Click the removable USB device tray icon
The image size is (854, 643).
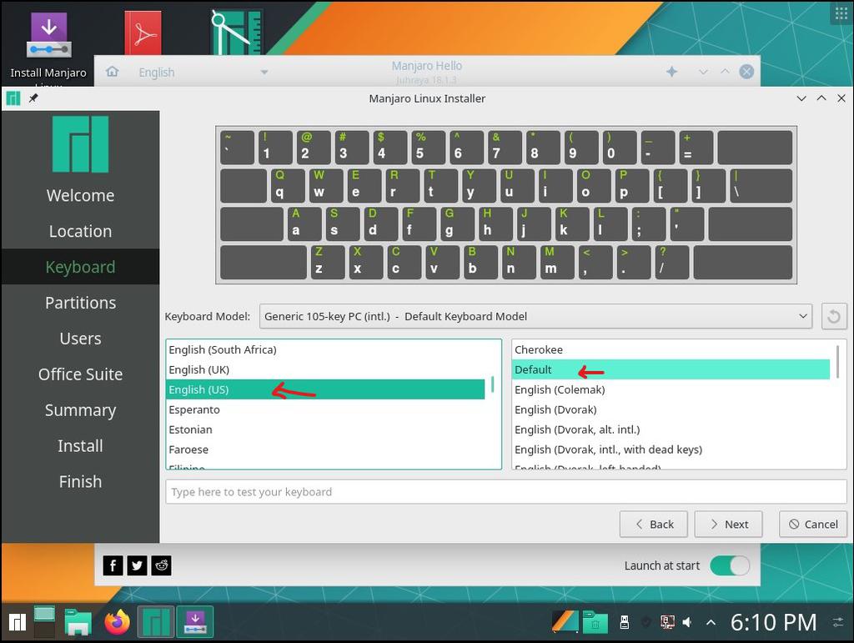(625, 622)
